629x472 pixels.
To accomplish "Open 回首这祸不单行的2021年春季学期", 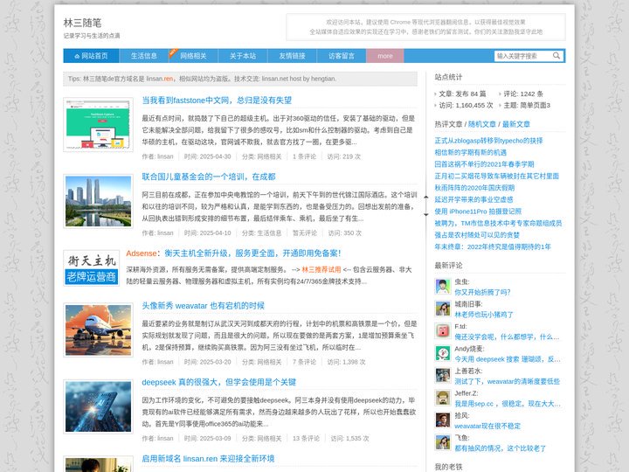I will coord(484,164).
